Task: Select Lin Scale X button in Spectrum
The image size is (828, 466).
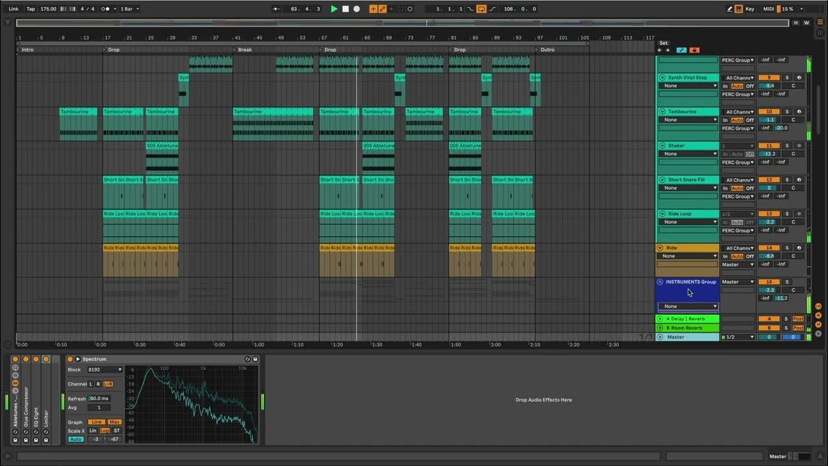Action: 93,430
